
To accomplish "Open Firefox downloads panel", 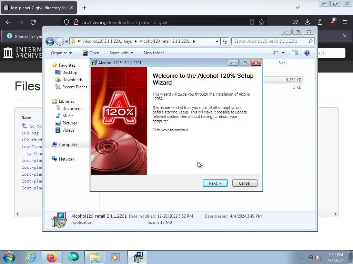I will click(x=307, y=22).
